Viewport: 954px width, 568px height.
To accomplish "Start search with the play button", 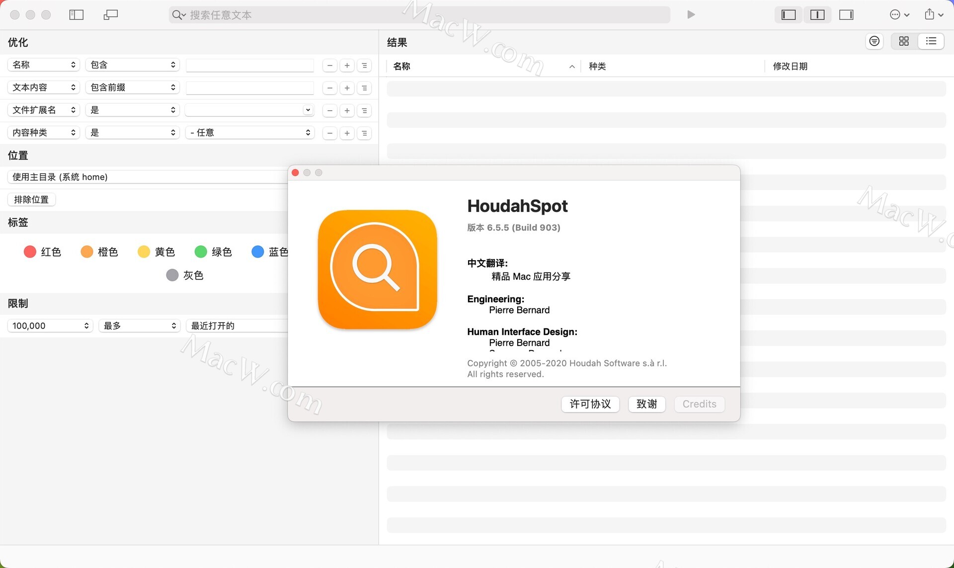I will point(691,15).
